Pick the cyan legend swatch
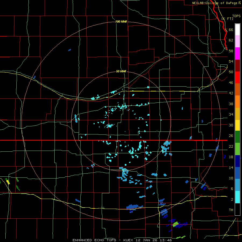242x242 pixels. pos(237,197)
